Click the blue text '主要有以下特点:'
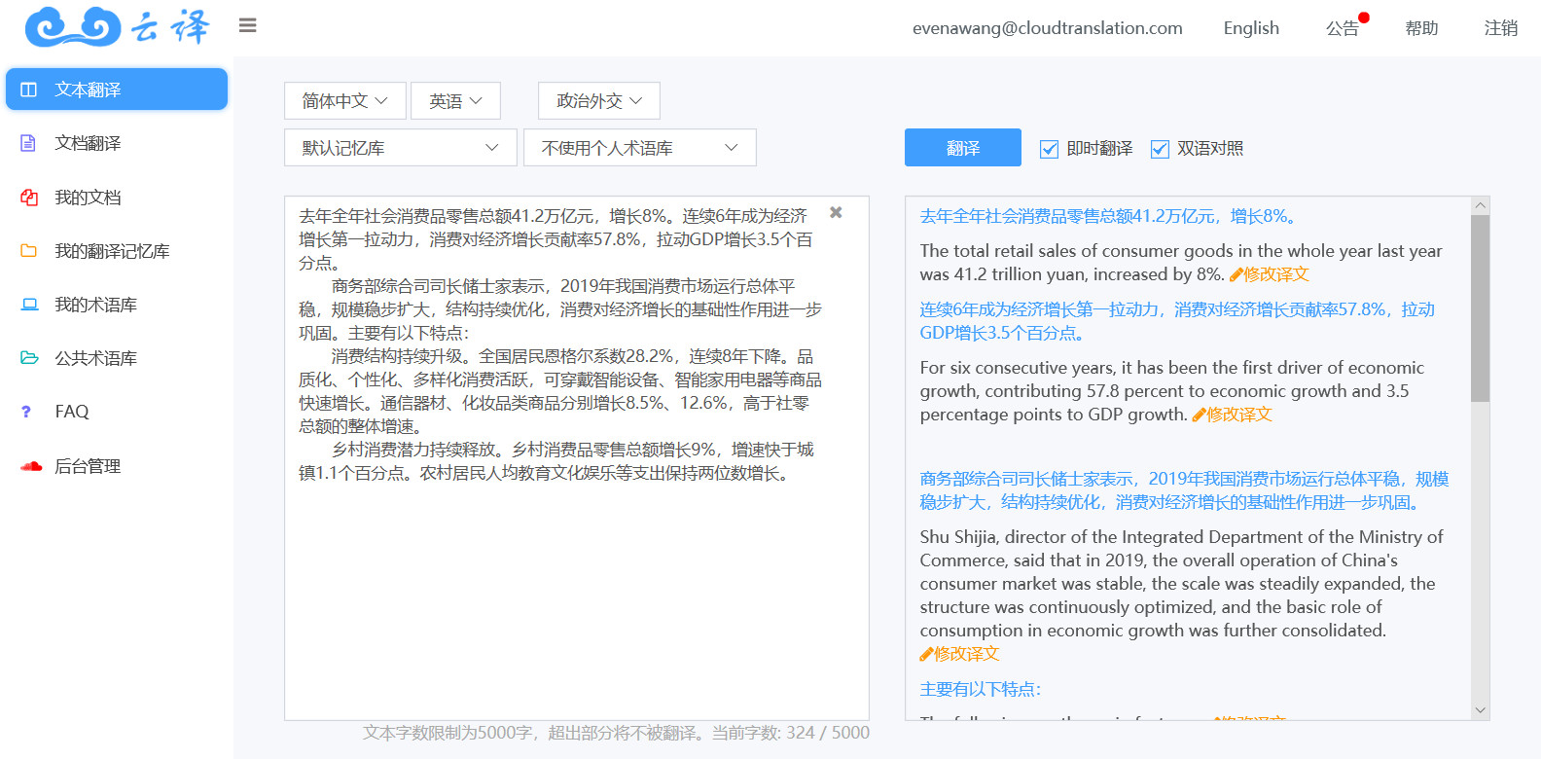This screenshot has height=759, width=1541. 981,689
